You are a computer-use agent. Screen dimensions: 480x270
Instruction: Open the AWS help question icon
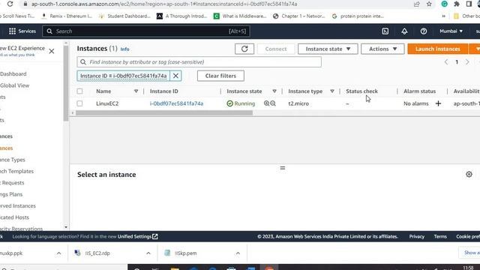tap(423, 31)
